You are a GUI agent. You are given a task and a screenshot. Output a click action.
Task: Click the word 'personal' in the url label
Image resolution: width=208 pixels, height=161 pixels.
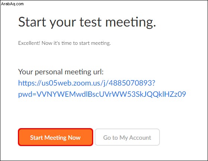point(49,72)
